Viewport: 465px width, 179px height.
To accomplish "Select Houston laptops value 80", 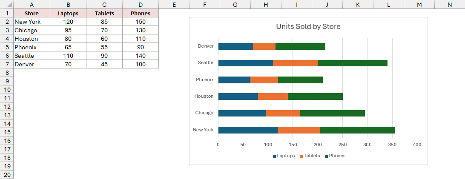I will (68, 39).
